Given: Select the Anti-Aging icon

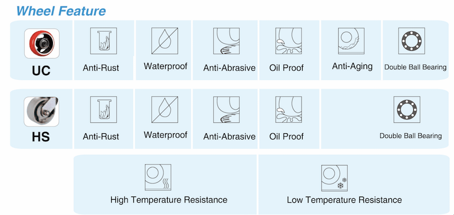Looking at the screenshot, I should coord(351,41).
